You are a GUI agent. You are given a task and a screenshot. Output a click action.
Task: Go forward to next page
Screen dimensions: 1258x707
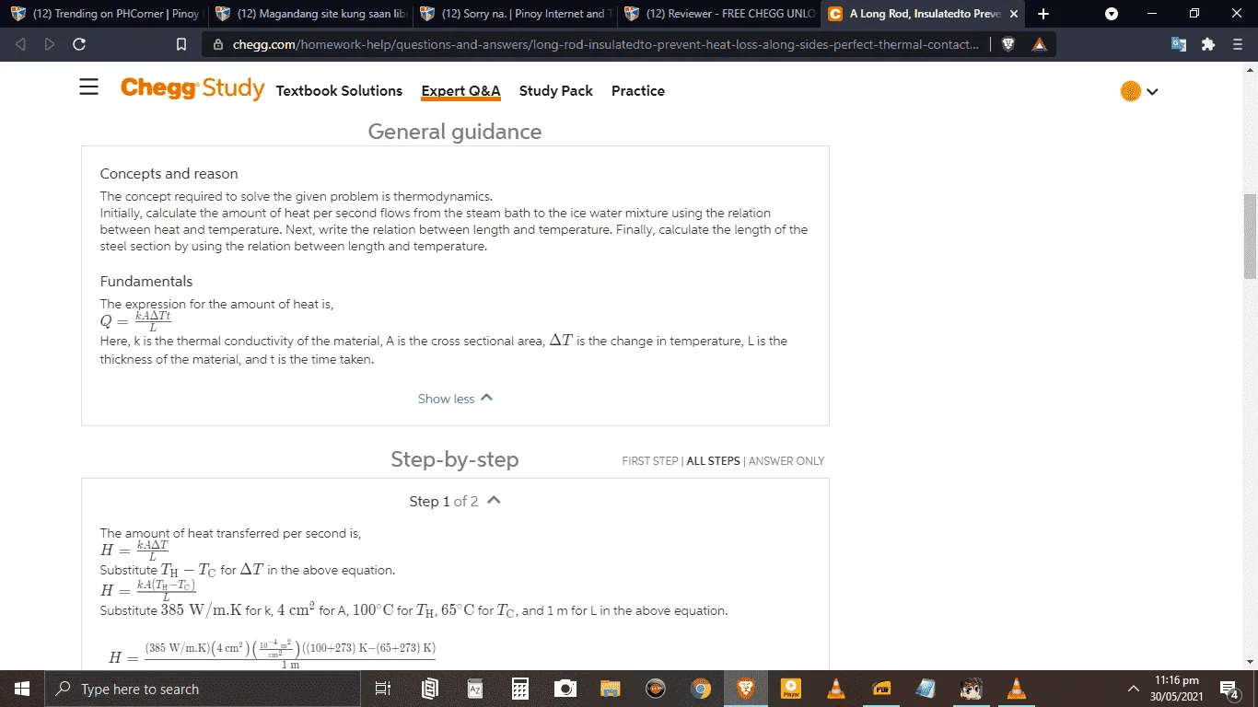[x=50, y=44]
